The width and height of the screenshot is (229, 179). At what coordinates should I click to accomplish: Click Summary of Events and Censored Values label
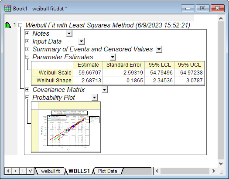(92, 49)
